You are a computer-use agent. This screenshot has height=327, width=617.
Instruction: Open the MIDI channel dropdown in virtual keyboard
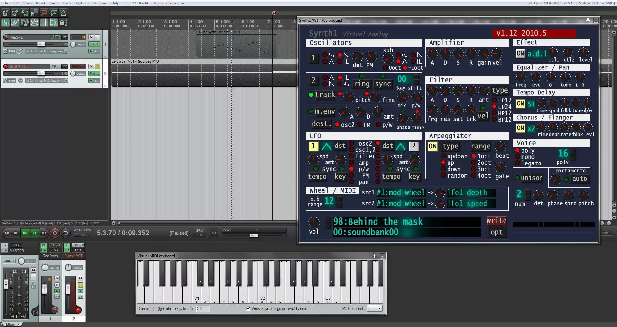coord(375,309)
